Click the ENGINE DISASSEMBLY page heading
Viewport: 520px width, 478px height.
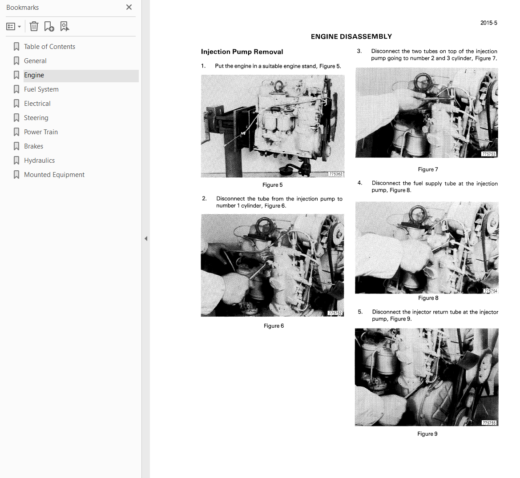[x=351, y=36]
